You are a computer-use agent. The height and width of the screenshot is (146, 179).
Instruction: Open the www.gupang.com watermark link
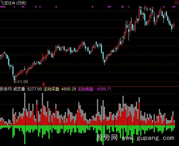pos(148,138)
